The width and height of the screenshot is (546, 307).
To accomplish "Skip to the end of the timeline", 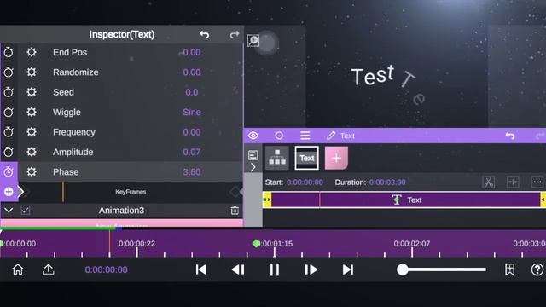I will click(x=348, y=269).
